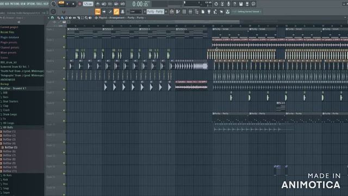
Task: Open the Purity - Purity pattern selector
Action: coord(156,11)
